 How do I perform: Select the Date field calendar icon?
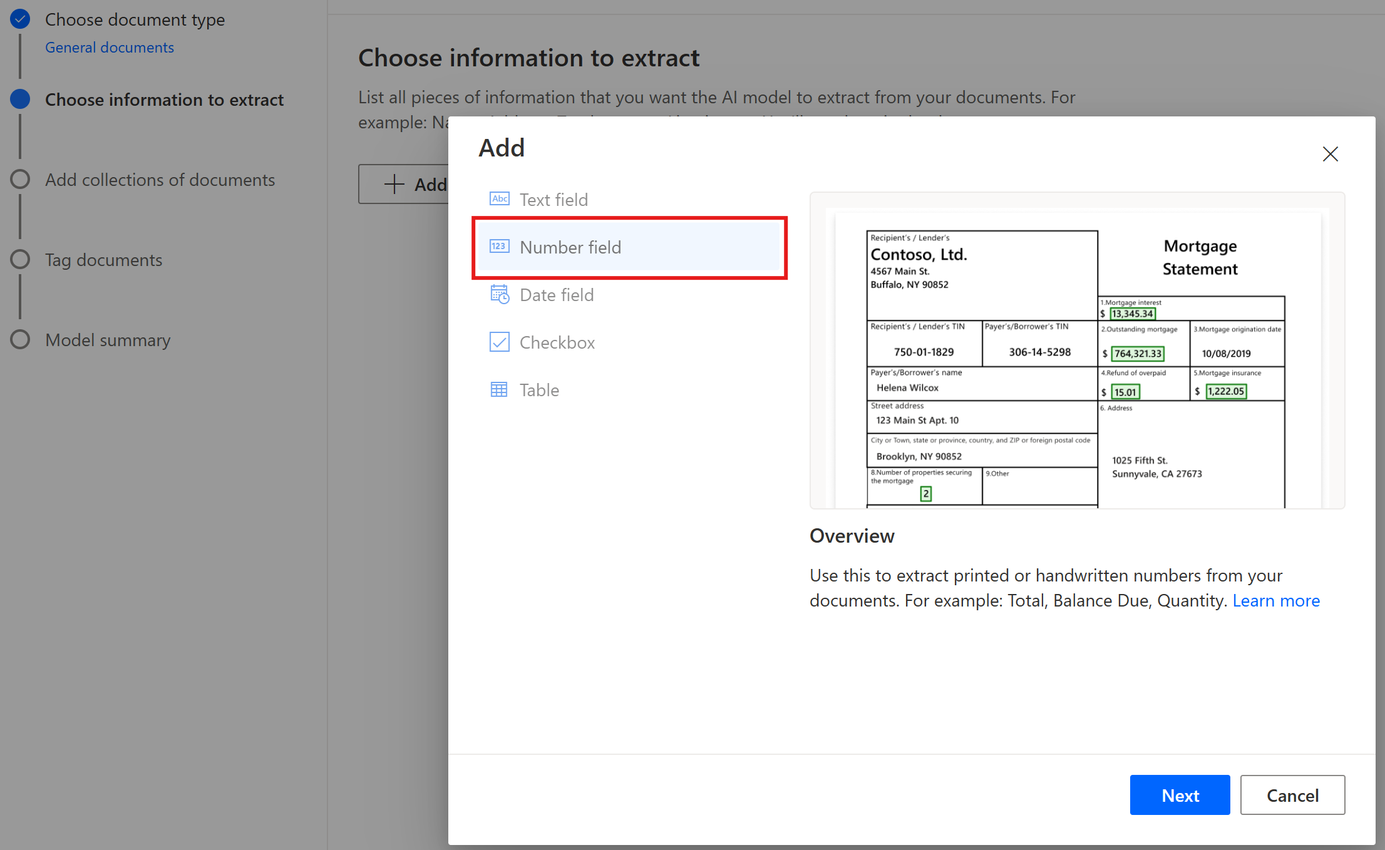(500, 294)
